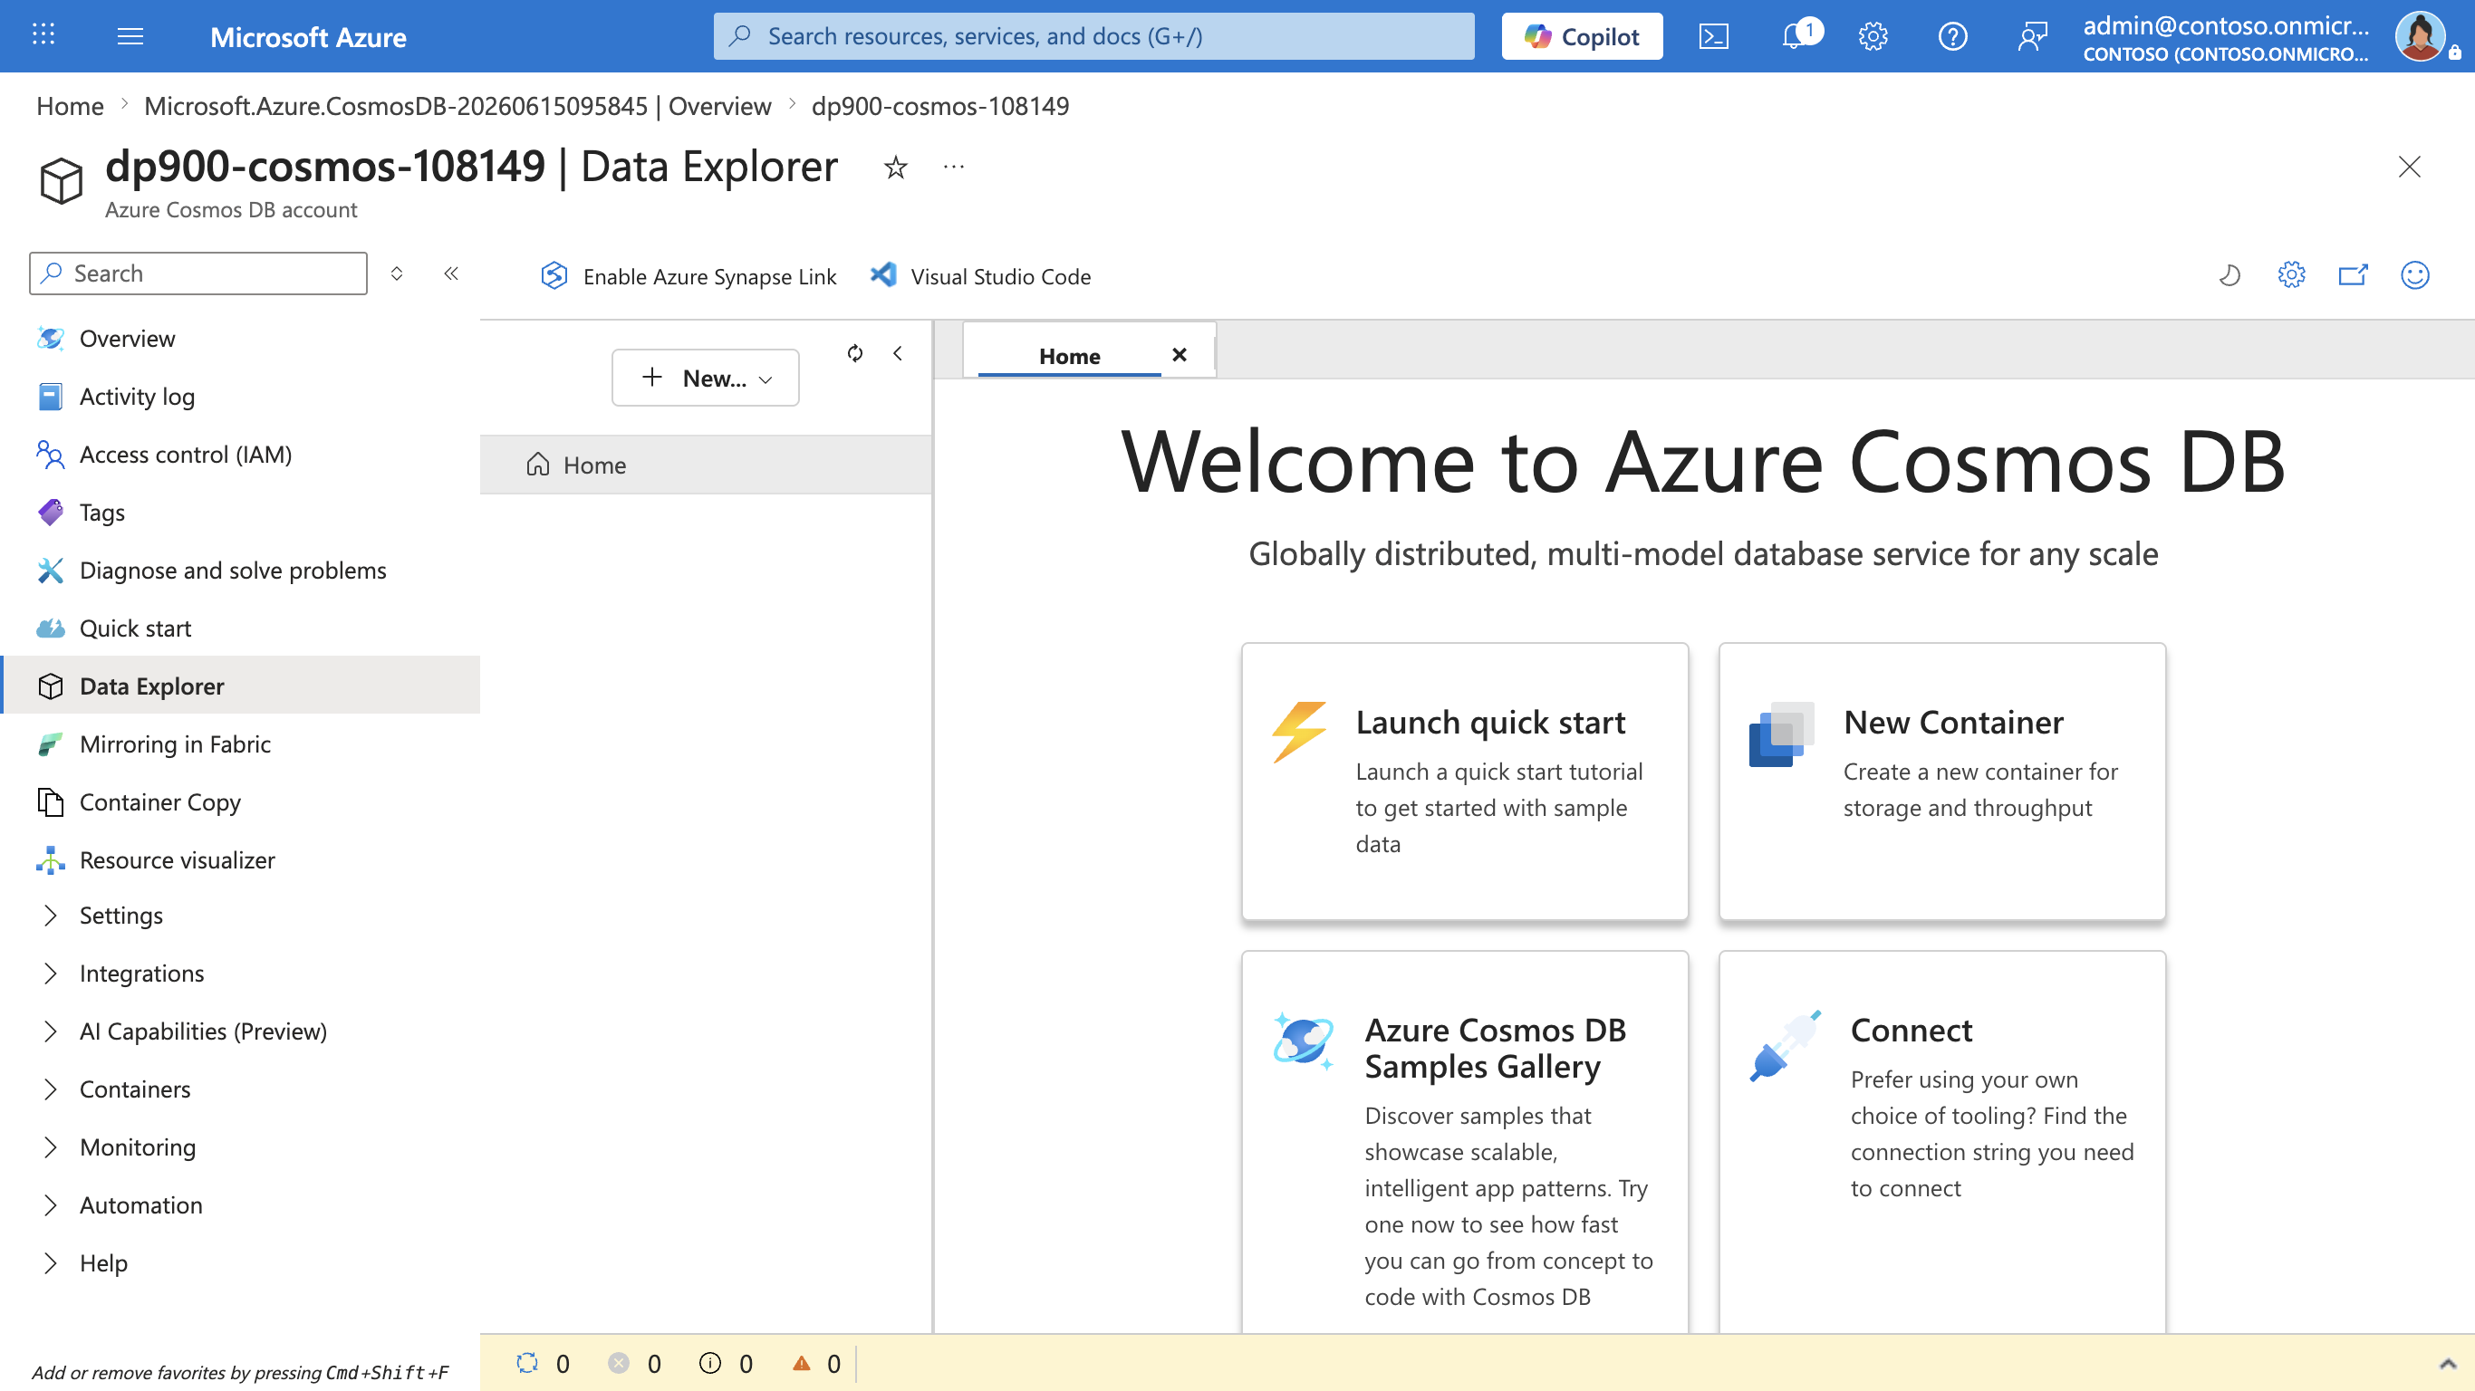Toggle dark theme moon icon

[x=2229, y=275]
